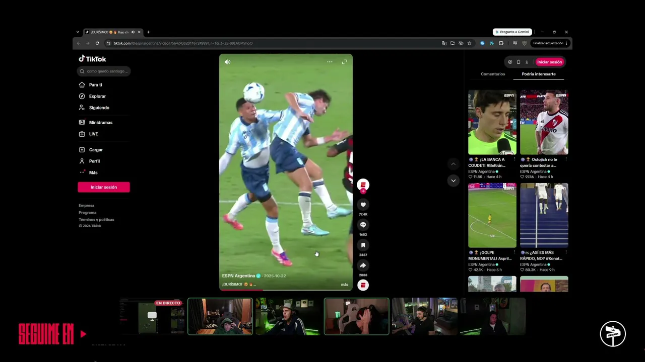Screen dimensions: 645x362
Task: Click the phone icon in the top-right pill
Action: pyautogui.click(x=519, y=62)
